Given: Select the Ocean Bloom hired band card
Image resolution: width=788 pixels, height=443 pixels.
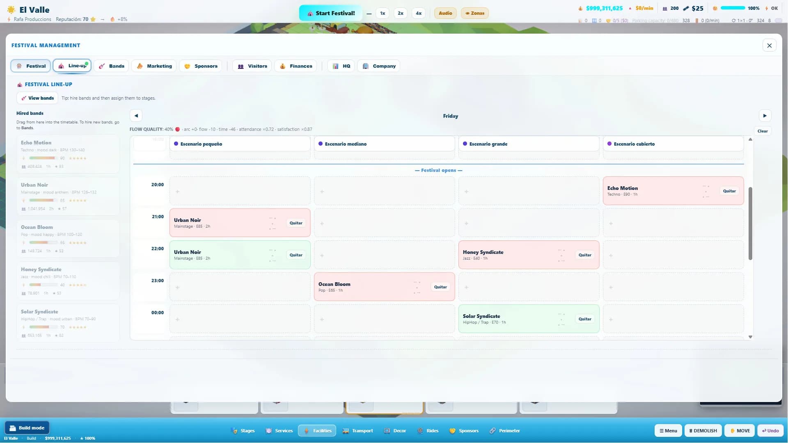Looking at the screenshot, I should click(68, 239).
